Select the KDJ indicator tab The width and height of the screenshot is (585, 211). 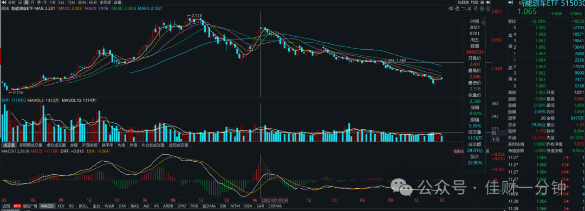point(61,206)
